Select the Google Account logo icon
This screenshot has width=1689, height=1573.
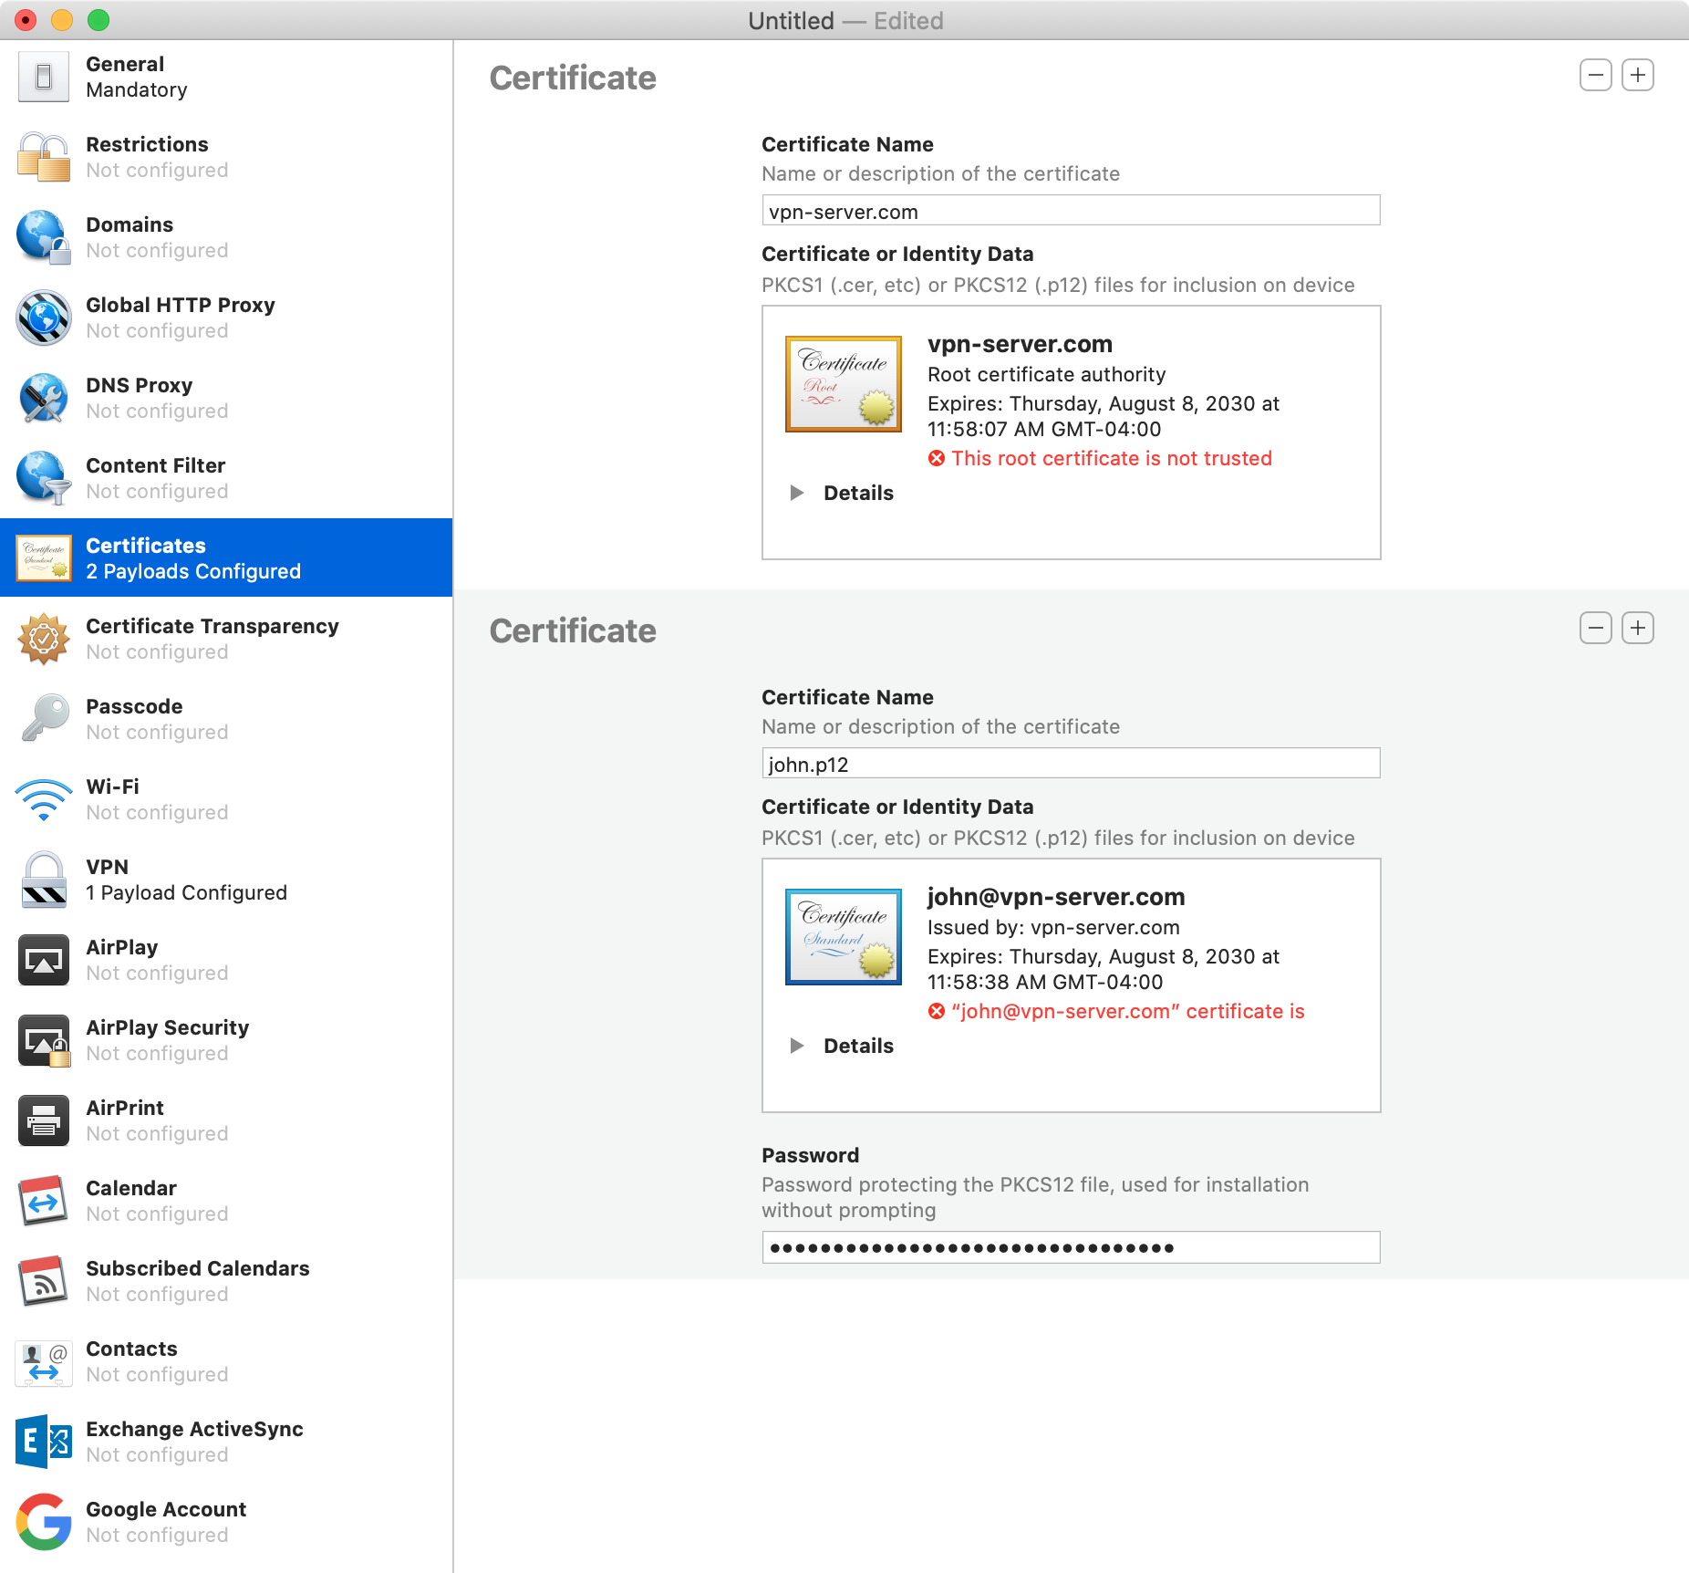click(43, 1522)
